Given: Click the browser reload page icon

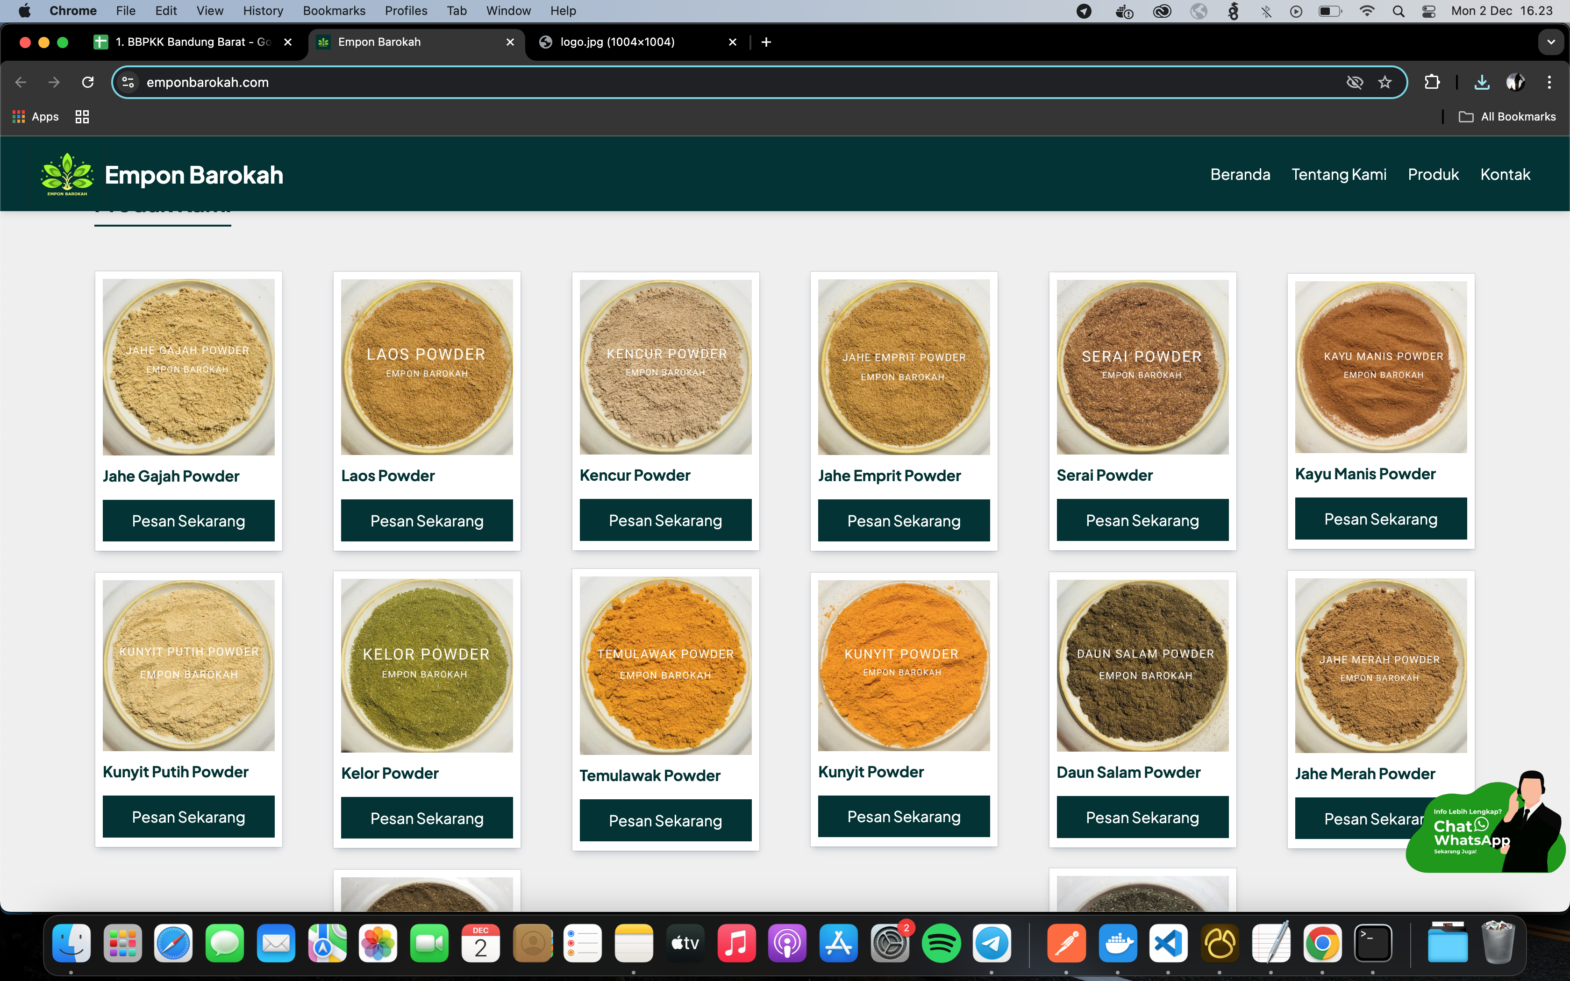Looking at the screenshot, I should 87,82.
